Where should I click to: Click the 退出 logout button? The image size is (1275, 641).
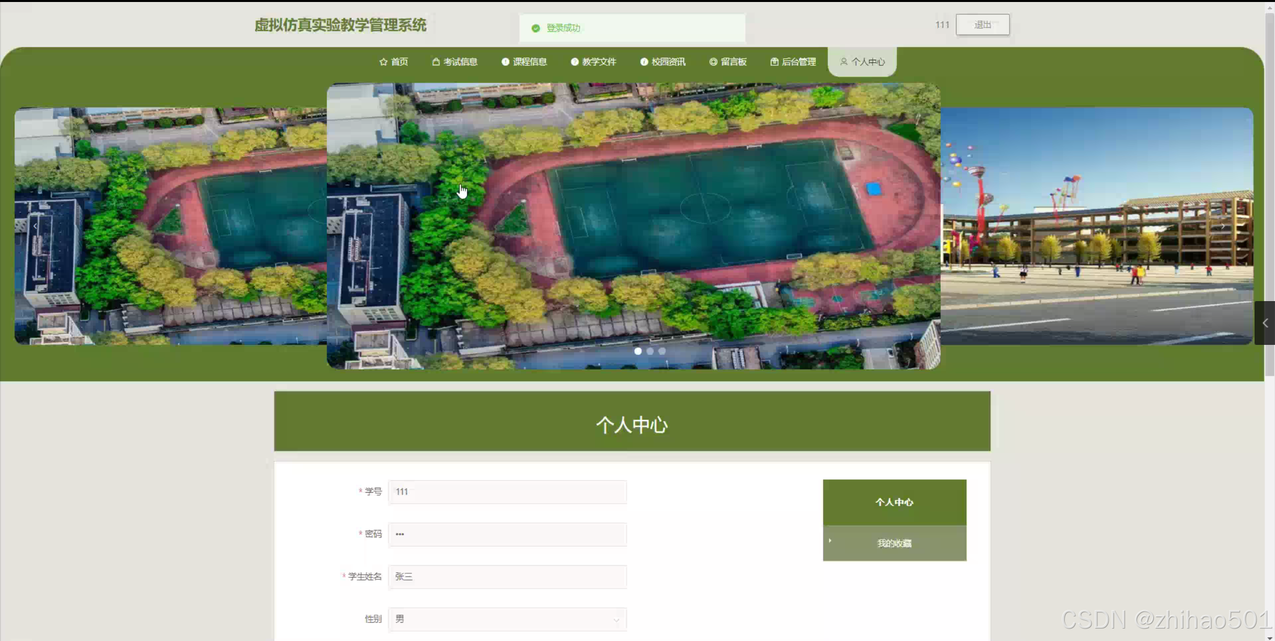982,25
